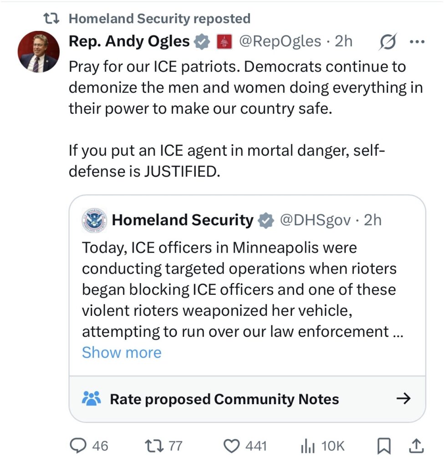This screenshot has height=466, width=444.
Task: Tap the share upload icon
Action: pyautogui.click(x=416, y=446)
